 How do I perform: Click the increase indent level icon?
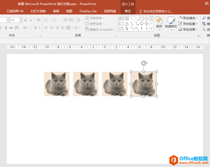71,20
